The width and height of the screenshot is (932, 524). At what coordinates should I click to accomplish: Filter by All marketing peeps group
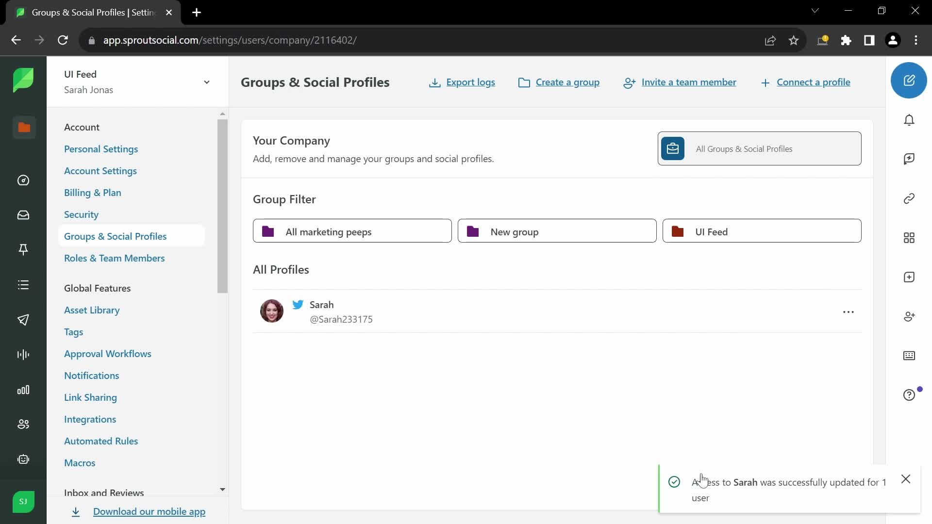coord(352,231)
